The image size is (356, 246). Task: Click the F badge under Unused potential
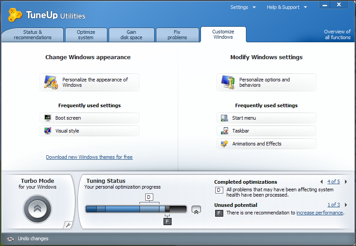(x=219, y=213)
